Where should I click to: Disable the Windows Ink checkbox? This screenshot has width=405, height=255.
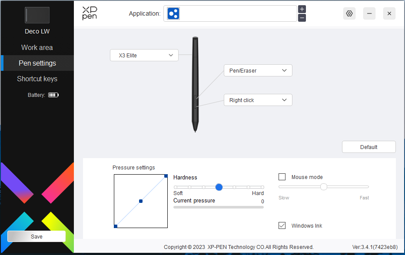point(282,225)
